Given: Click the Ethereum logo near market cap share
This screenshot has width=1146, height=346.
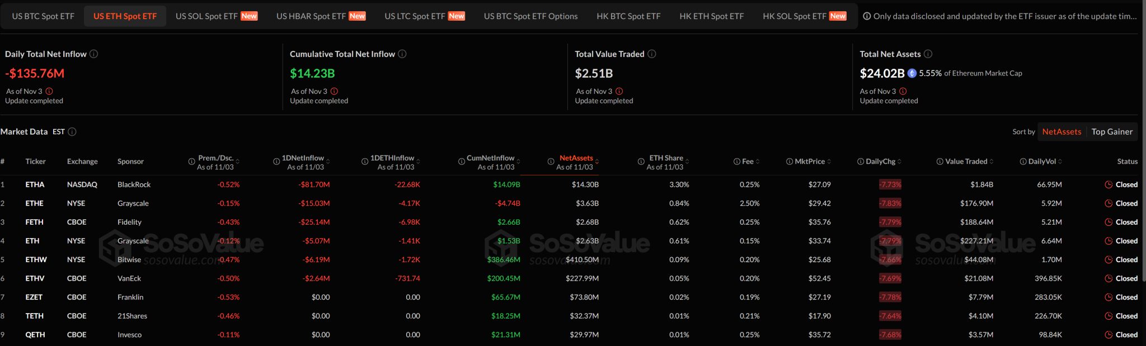Looking at the screenshot, I should coord(912,73).
